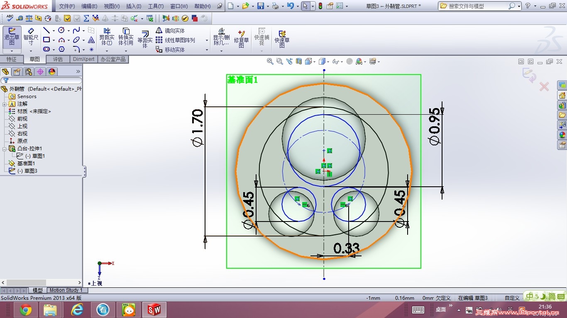Image resolution: width=567 pixels, height=318 pixels.
Task: Select the Straight Slot sketch tool
Action: [x=46, y=49]
